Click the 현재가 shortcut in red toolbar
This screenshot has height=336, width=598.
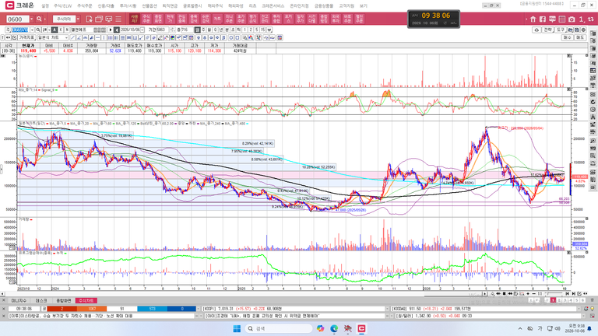(x=170, y=19)
